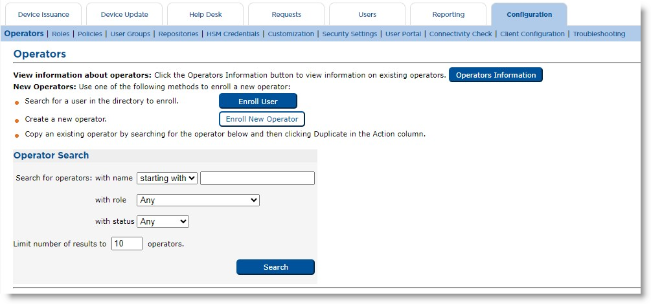Open the Help Desk tab
This screenshot has height=304, width=651.
[x=205, y=14]
